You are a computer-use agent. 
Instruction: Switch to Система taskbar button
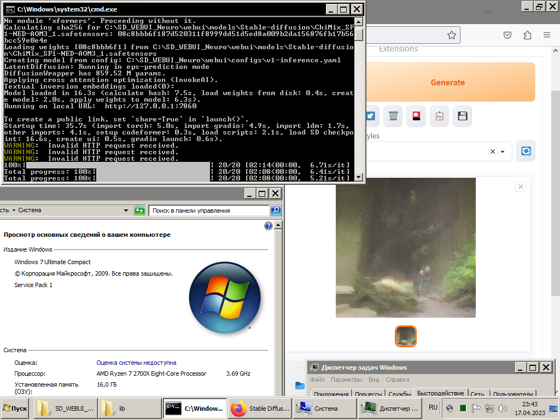[324, 408]
